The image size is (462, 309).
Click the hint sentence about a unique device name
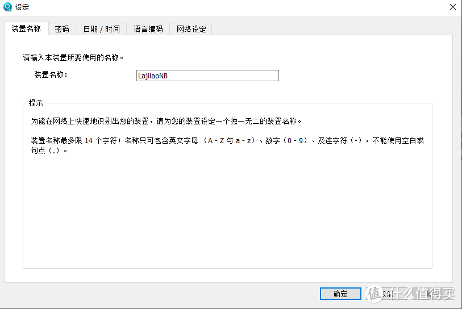click(167, 122)
